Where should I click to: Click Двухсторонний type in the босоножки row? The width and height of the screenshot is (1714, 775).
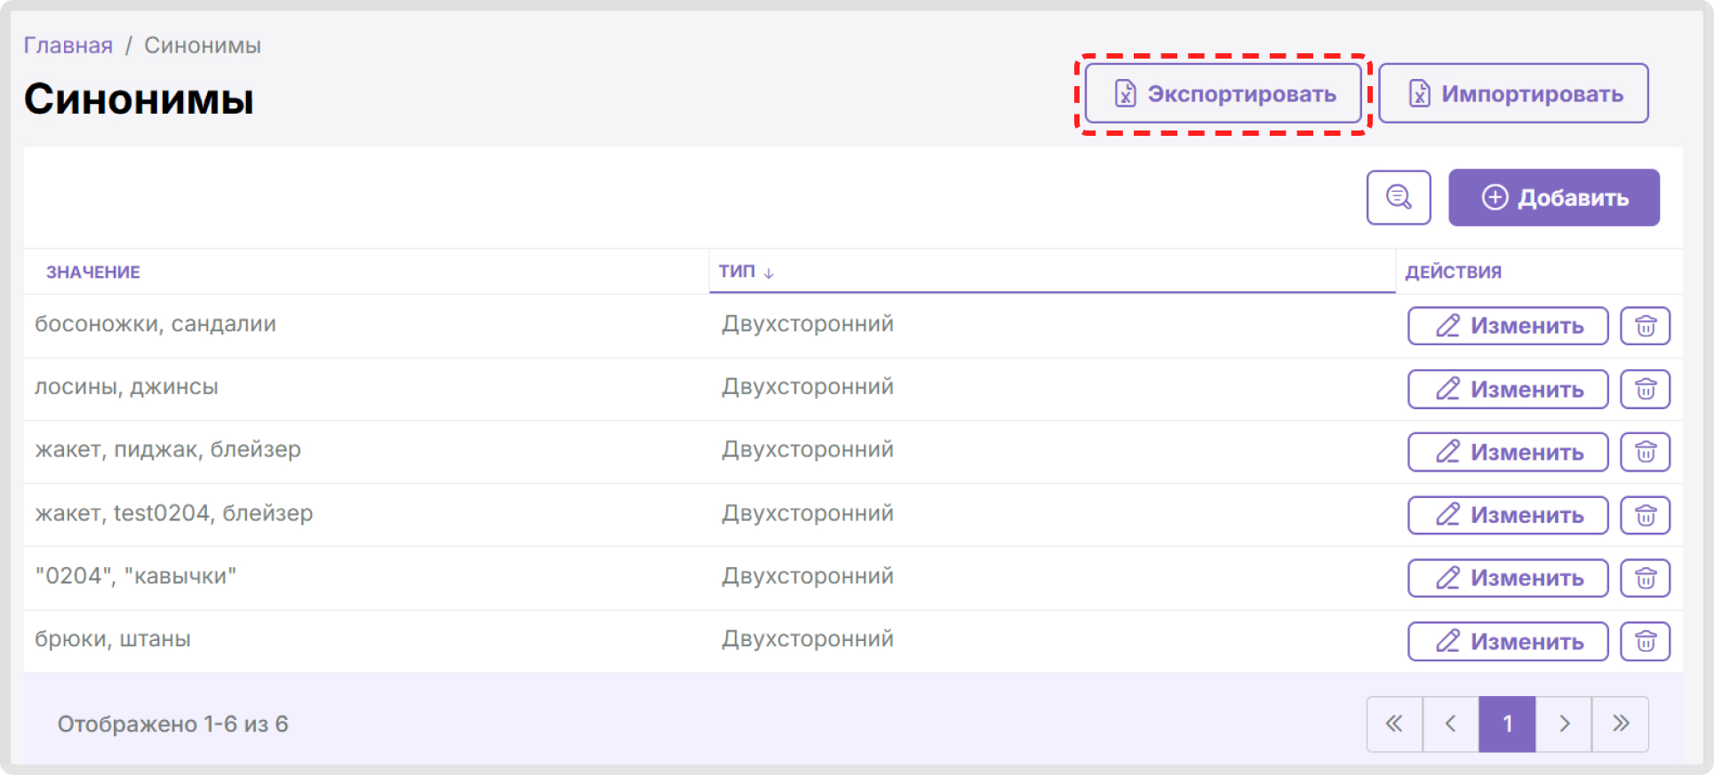808,324
